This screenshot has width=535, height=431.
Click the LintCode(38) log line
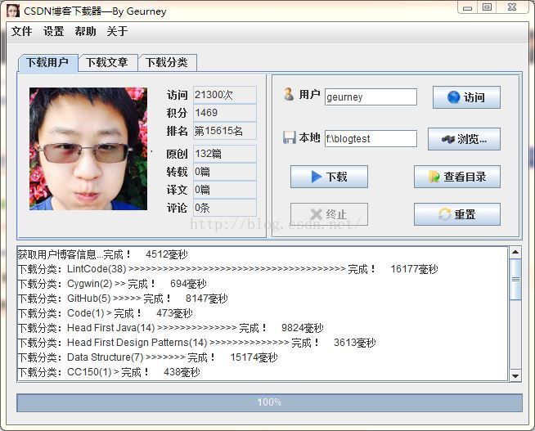[x=227, y=269]
